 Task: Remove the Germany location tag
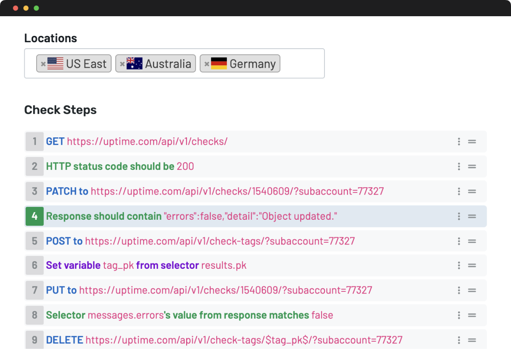[207, 64]
